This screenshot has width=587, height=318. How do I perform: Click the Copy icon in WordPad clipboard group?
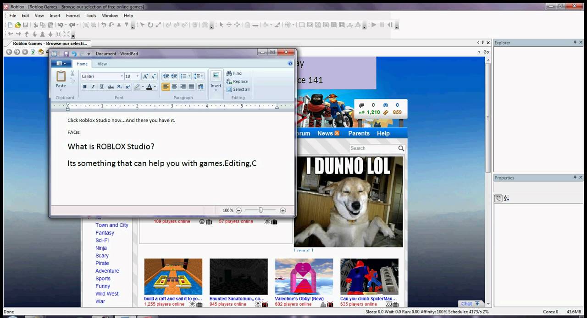pyautogui.click(x=72, y=82)
